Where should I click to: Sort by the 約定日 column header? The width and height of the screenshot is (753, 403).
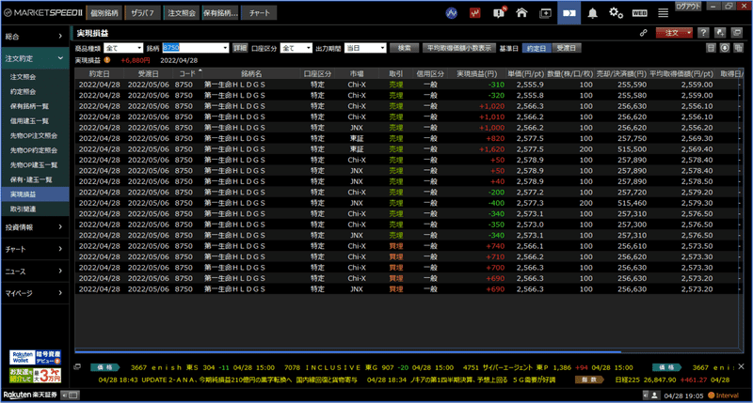tap(100, 74)
